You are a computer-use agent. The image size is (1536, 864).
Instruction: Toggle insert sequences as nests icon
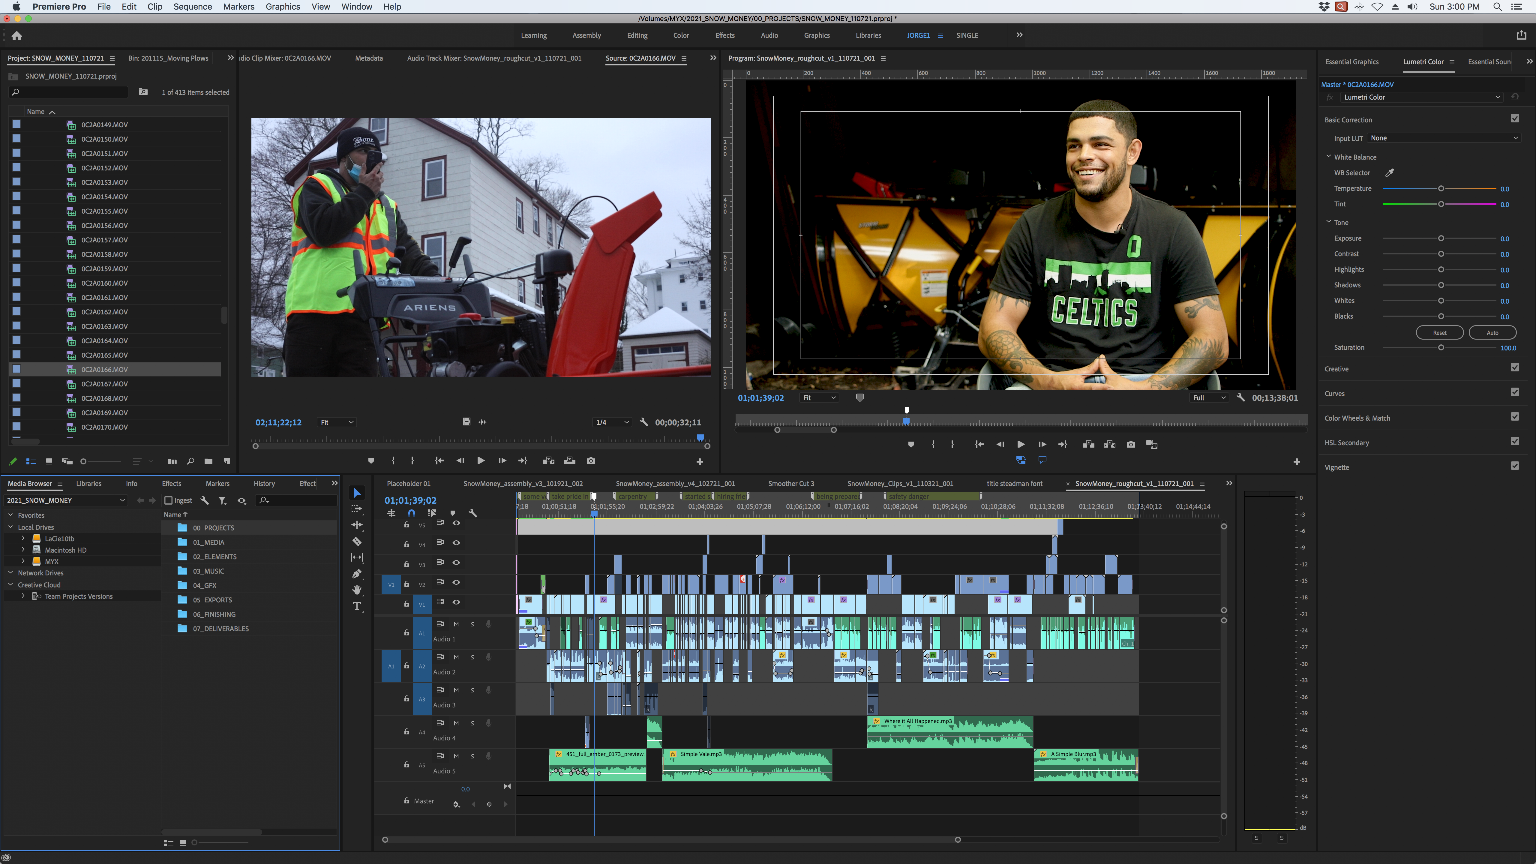(391, 513)
